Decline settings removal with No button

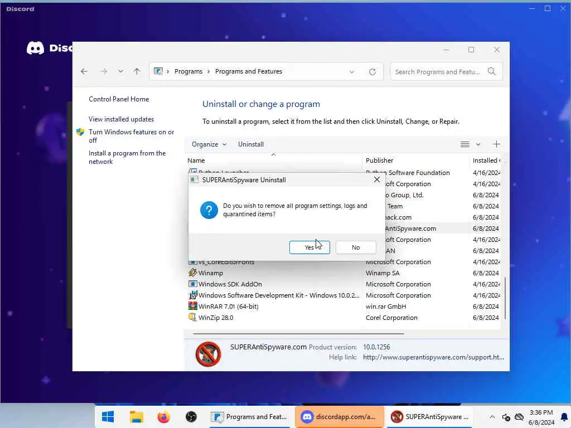coord(356,247)
